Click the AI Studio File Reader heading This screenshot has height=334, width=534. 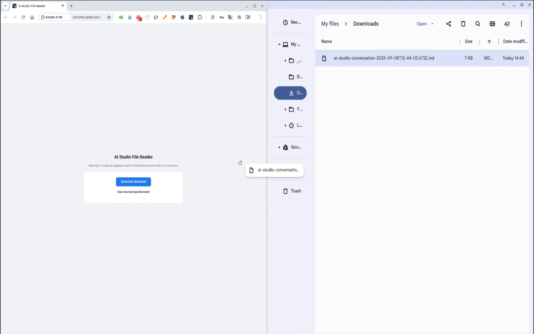133,157
